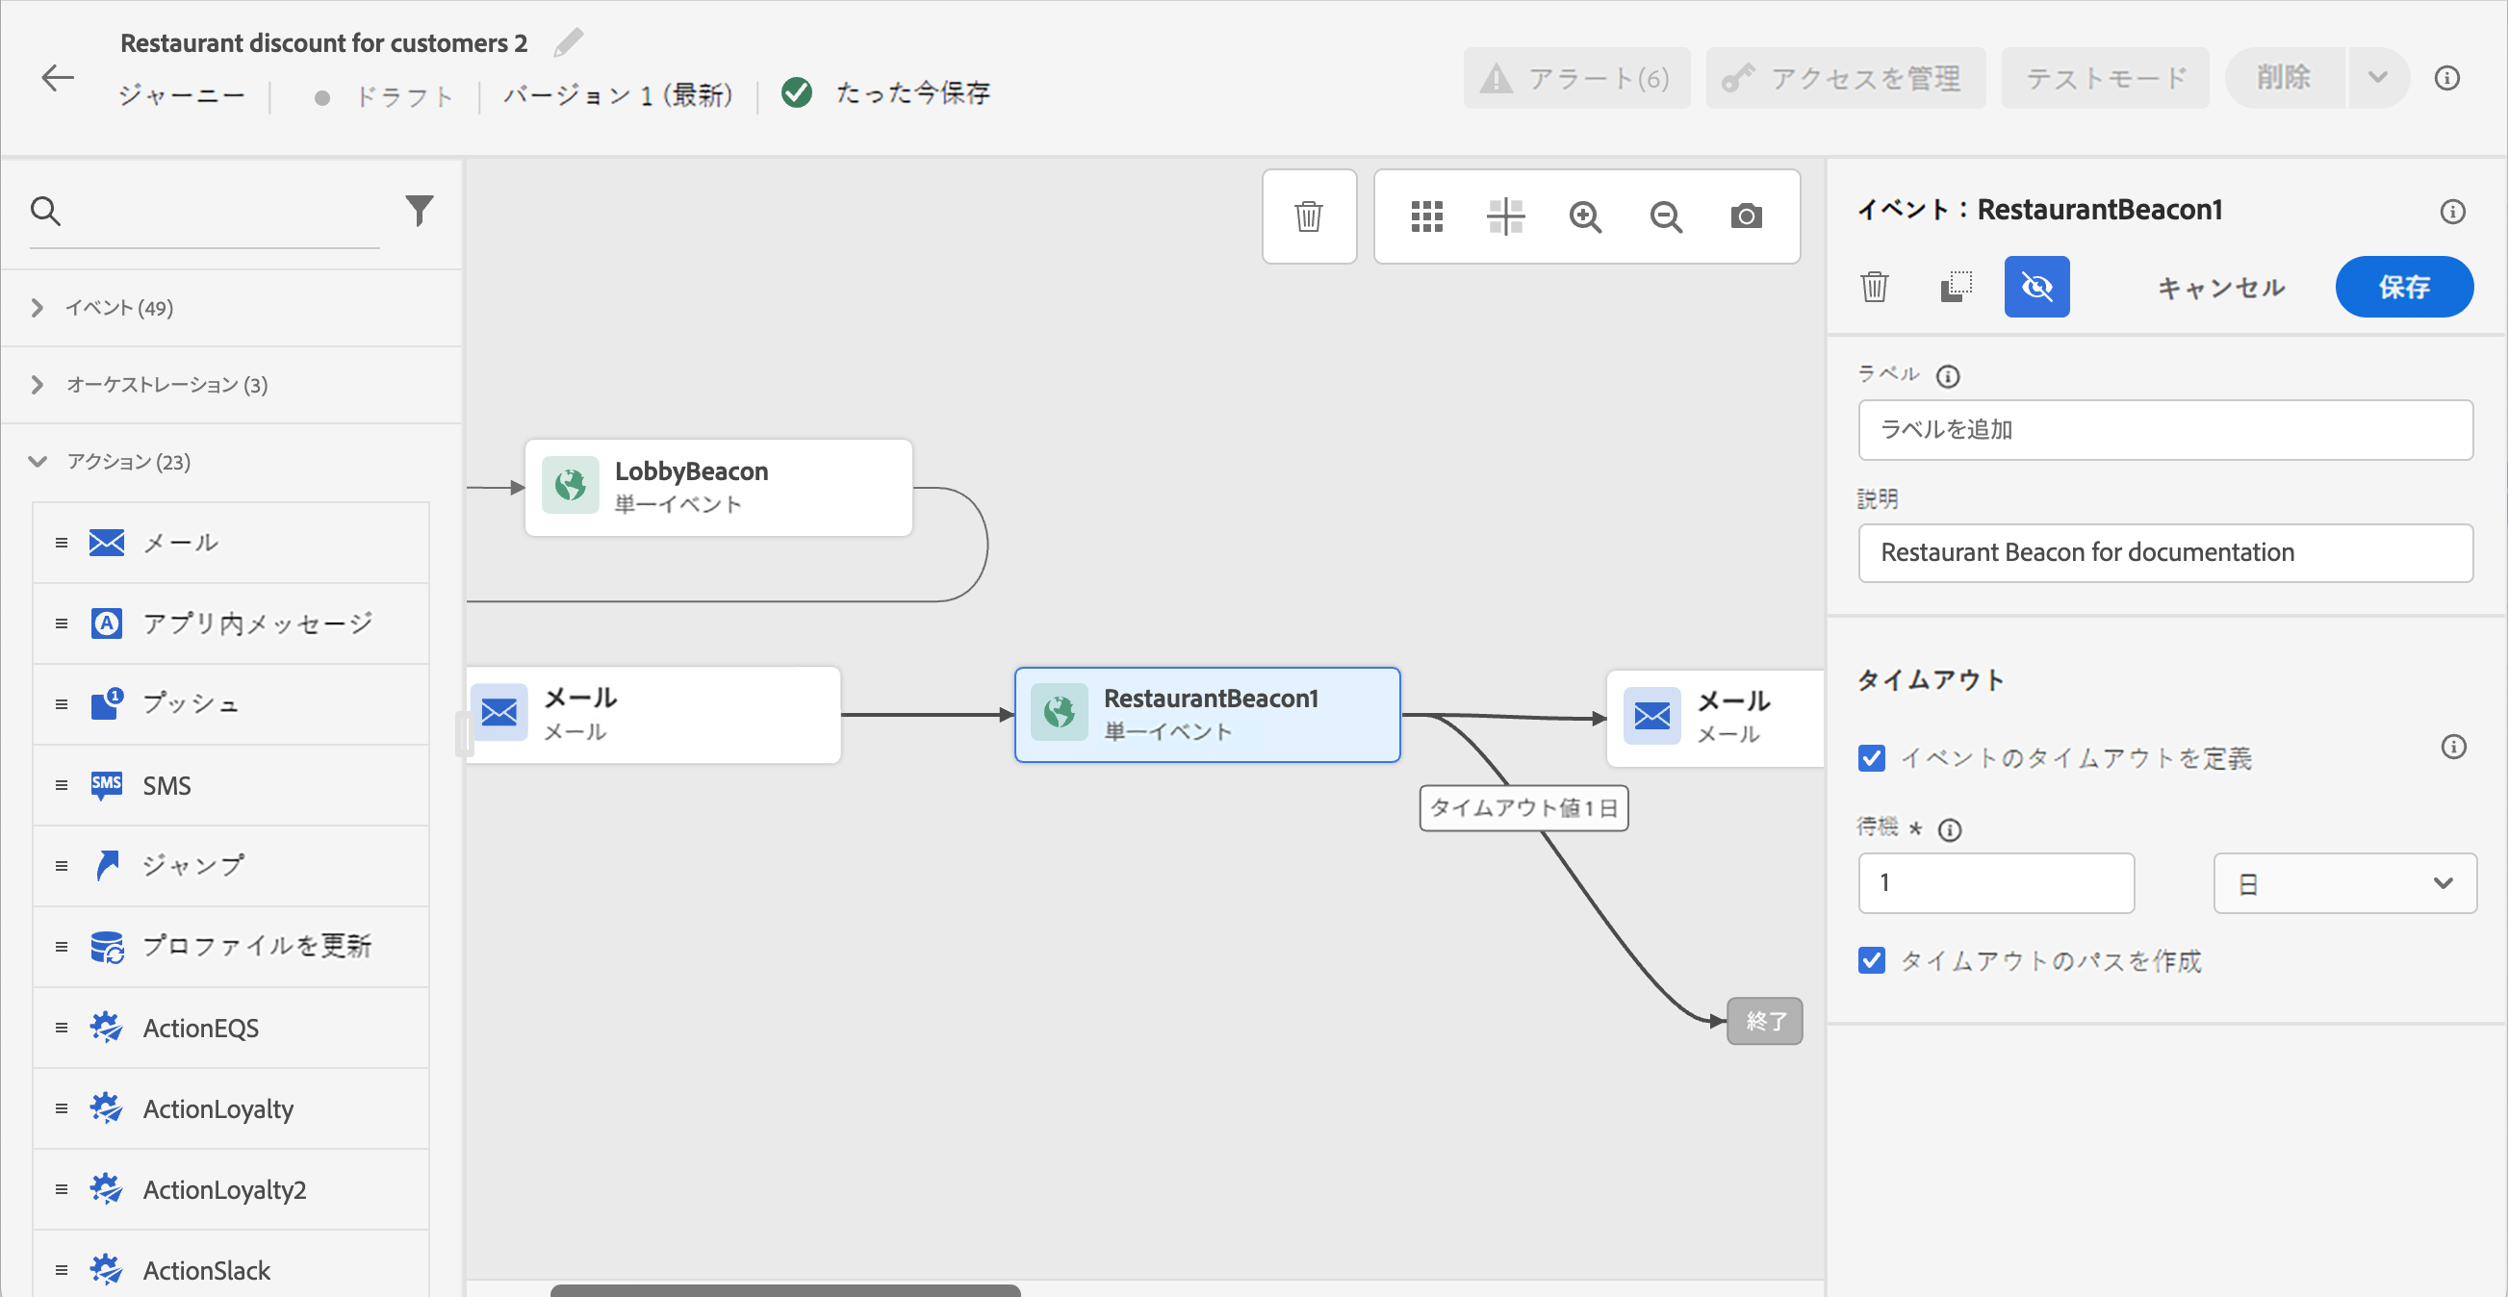The height and width of the screenshot is (1297, 2508).
Task: Take a canvas screenshot with the camera icon
Action: click(1746, 216)
